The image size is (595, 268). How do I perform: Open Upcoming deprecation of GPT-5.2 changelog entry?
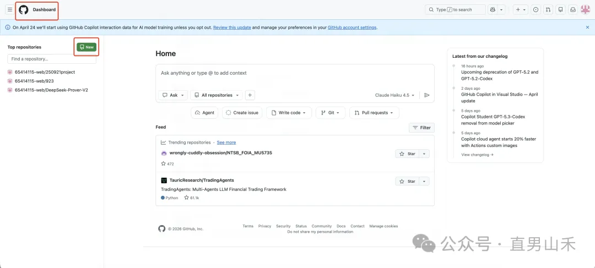click(x=500, y=75)
